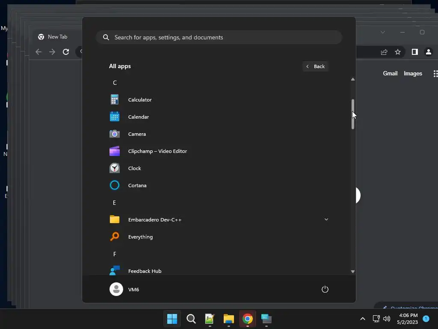Viewport: 438px width, 329px height.
Task: Open Feedback Hub app icon
Action: pos(115,271)
